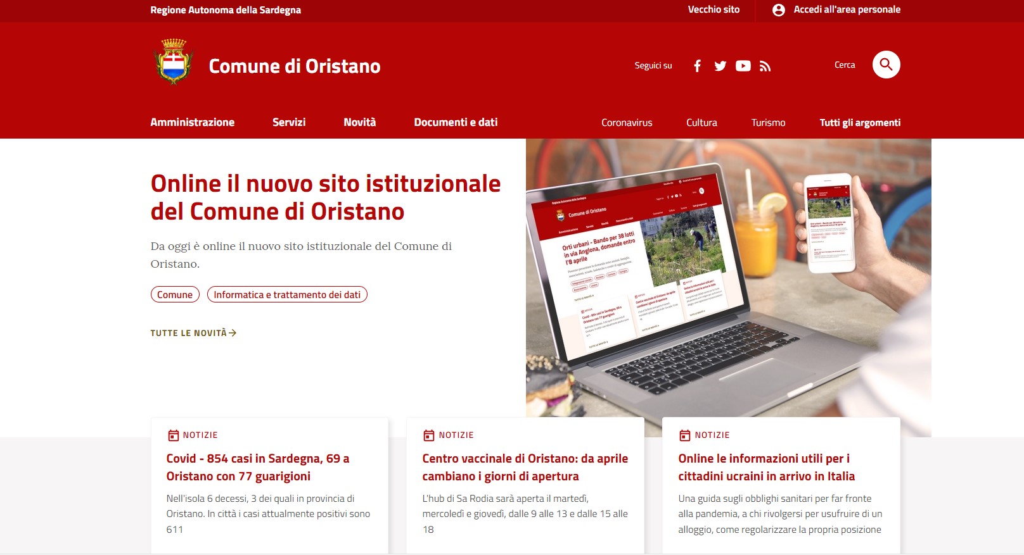Open the Vecchio sito link
The image size is (1024, 555).
coord(714,9)
